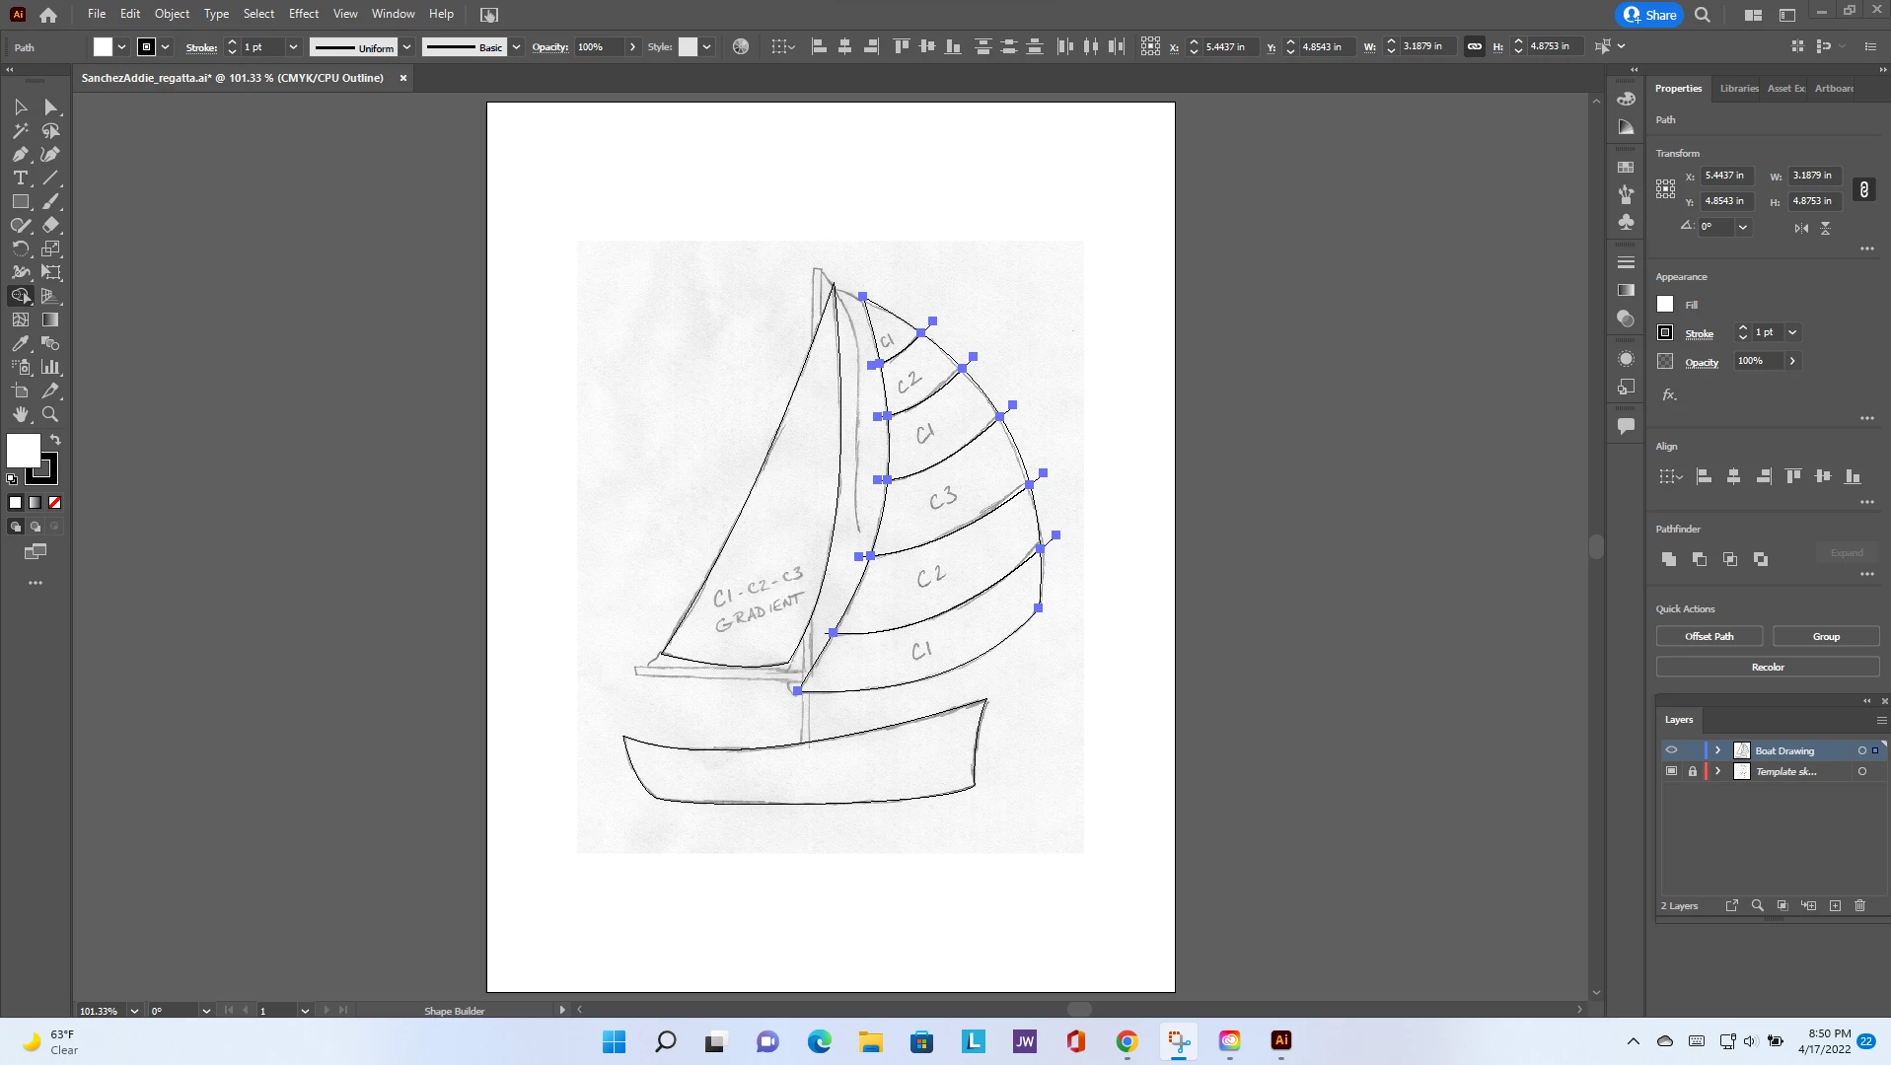The image size is (1891, 1065).
Task: Toggle visibility of Boat Drawing layer
Action: pos(1671,750)
